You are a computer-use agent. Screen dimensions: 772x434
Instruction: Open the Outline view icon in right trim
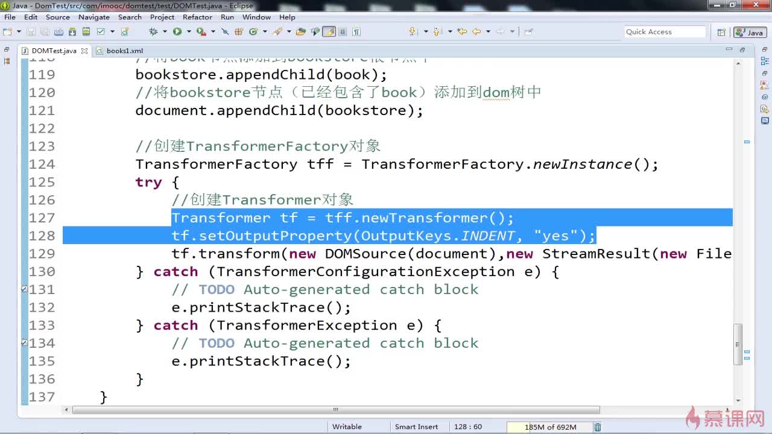(x=765, y=61)
